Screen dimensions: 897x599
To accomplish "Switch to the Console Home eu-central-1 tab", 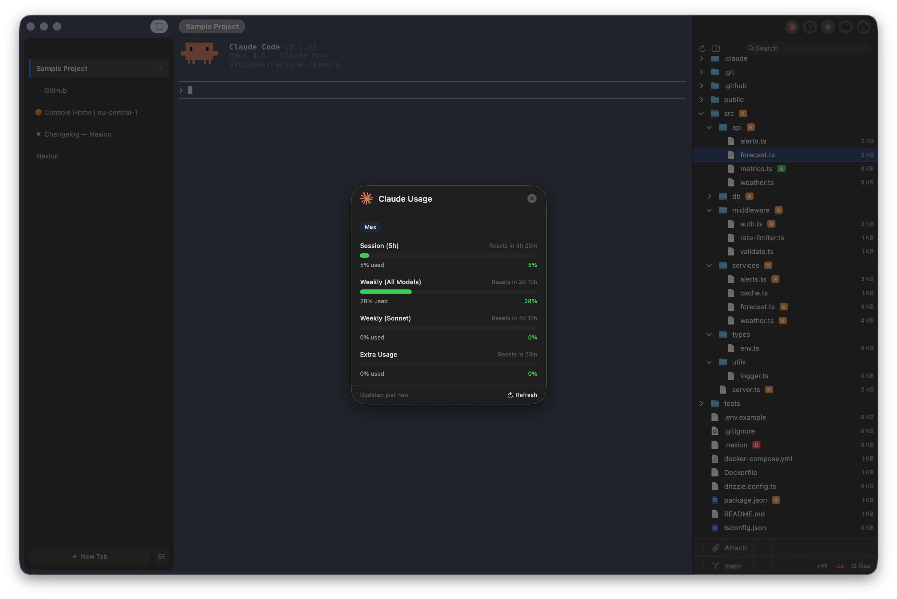I will click(x=99, y=112).
